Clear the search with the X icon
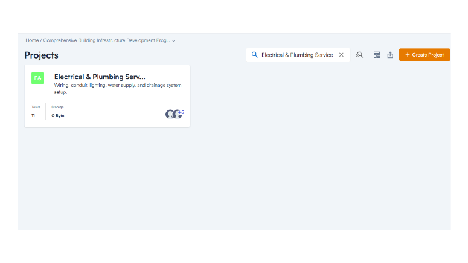 [x=341, y=55]
